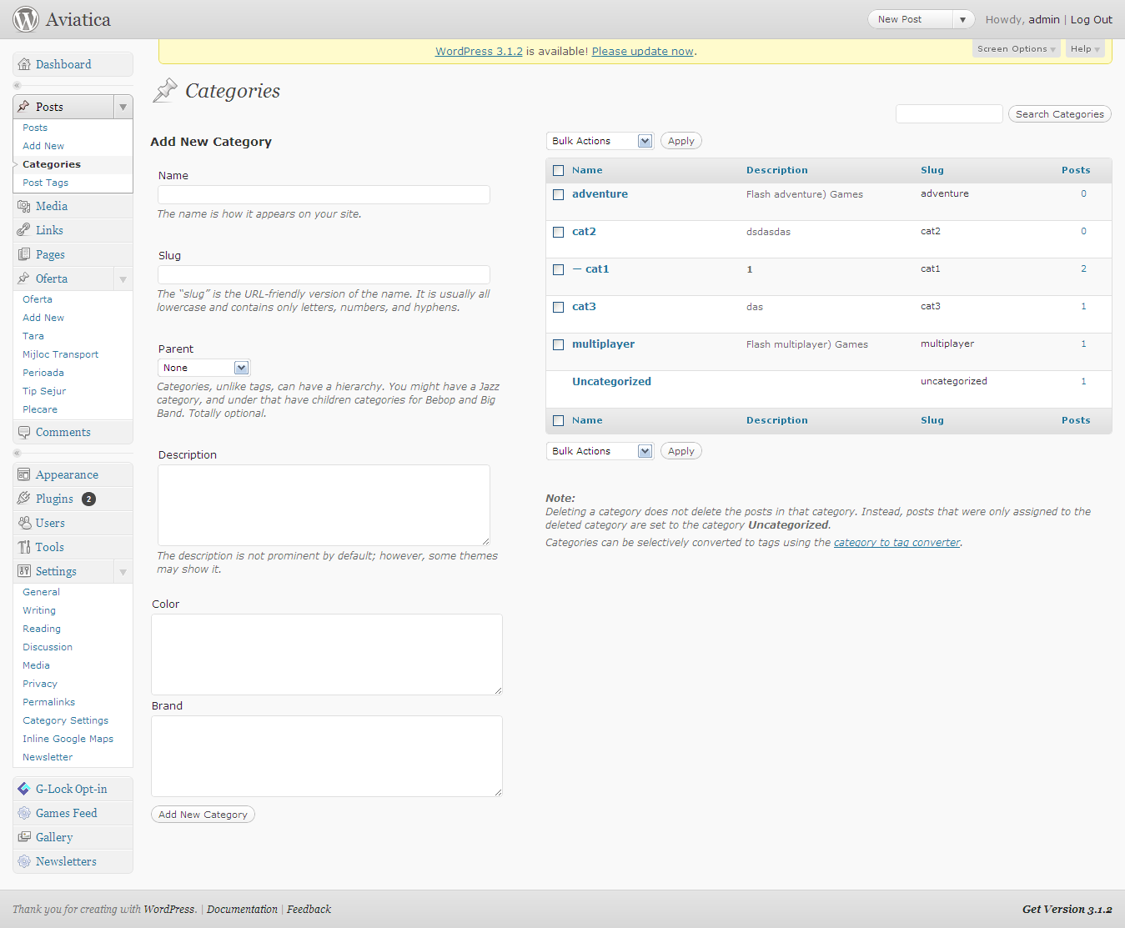This screenshot has height=928, width=1125.
Task: Check the adventure category checkbox
Action: (x=559, y=194)
